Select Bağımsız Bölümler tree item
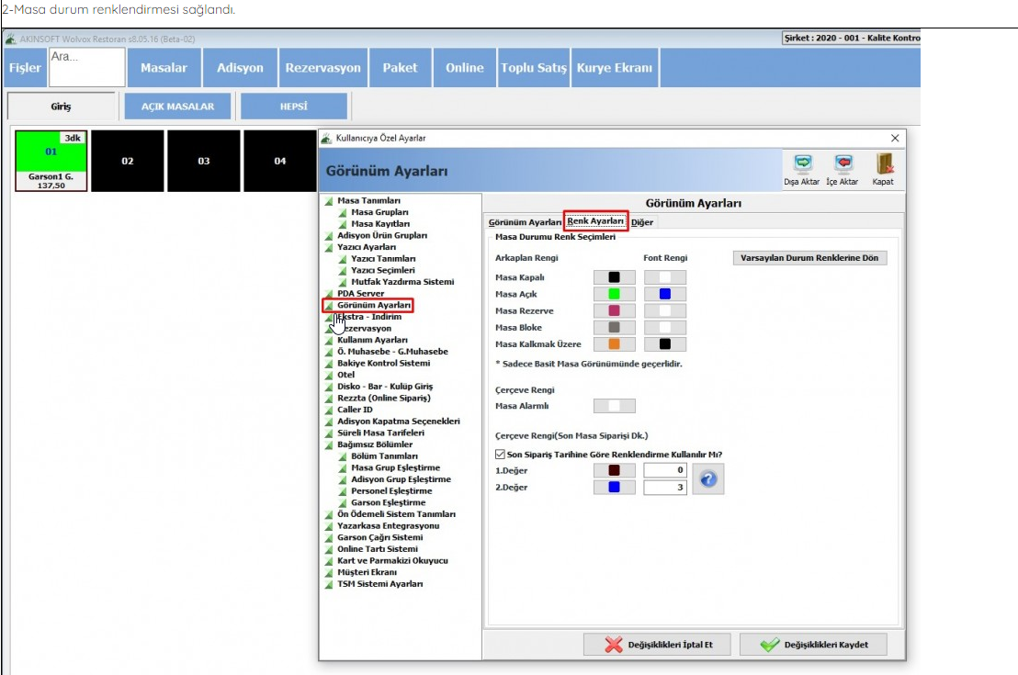 (375, 444)
